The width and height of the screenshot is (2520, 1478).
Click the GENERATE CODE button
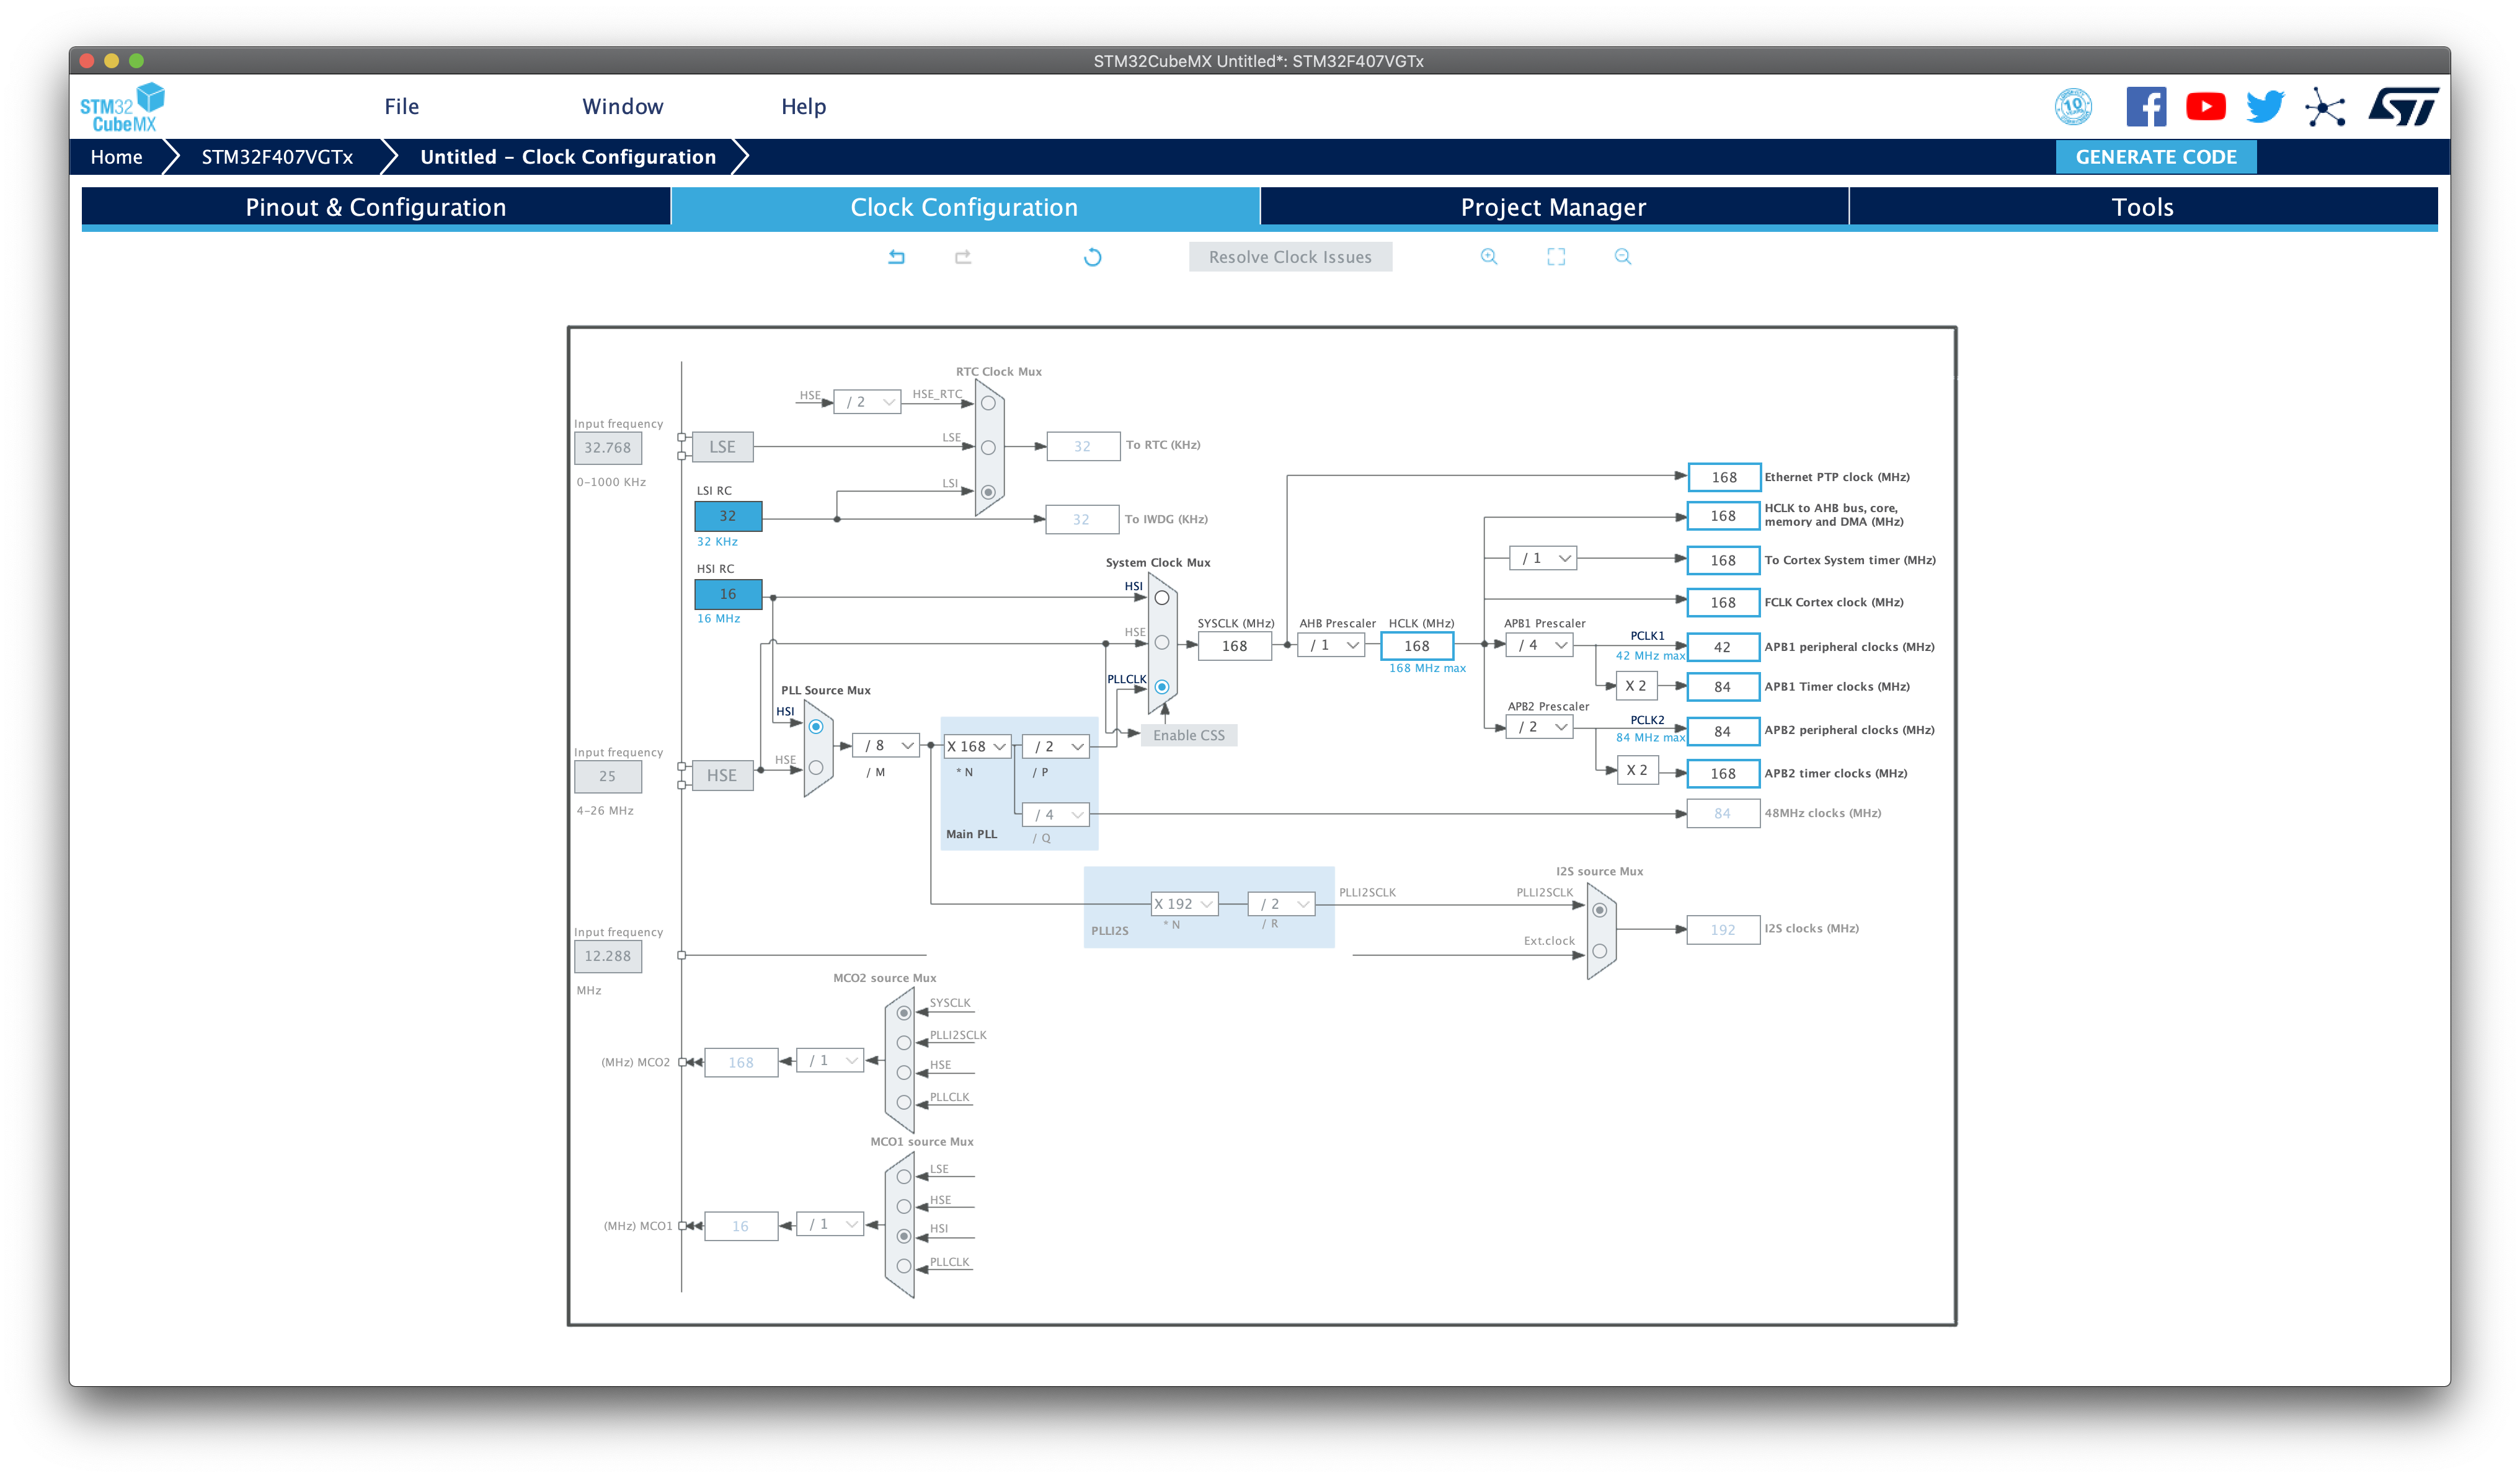click(x=2155, y=157)
